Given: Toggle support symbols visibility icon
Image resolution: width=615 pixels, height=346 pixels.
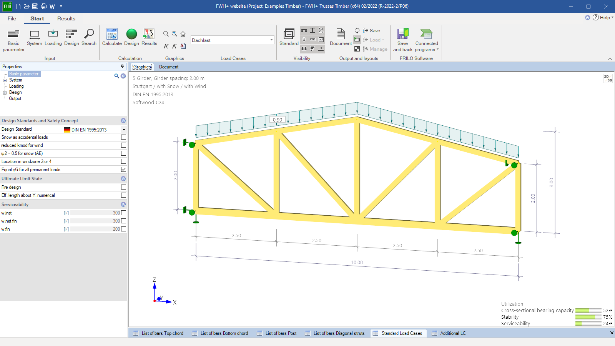Looking at the screenshot, I should [x=304, y=30].
